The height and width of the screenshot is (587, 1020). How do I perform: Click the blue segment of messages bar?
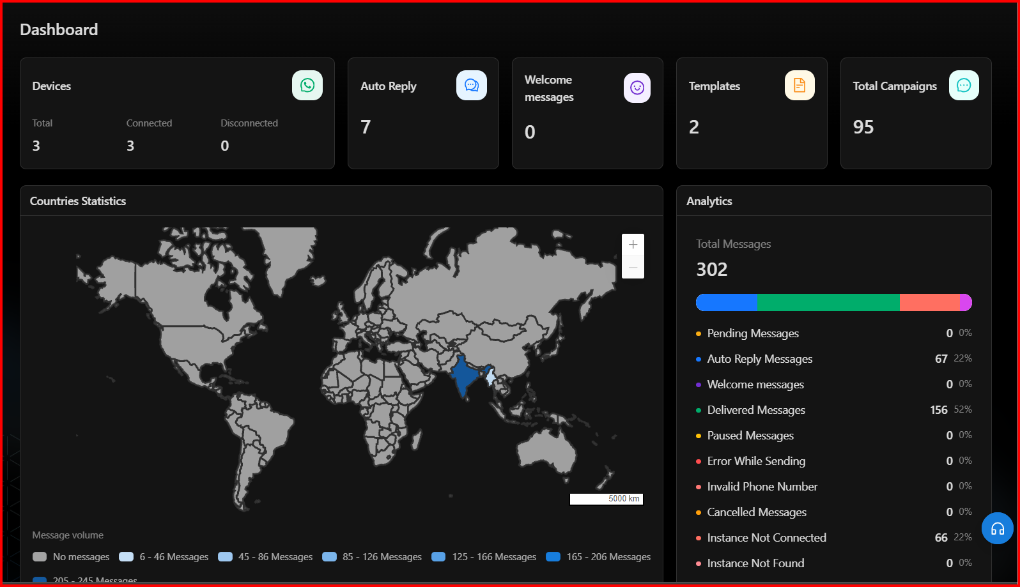pyautogui.click(x=727, y=303)
